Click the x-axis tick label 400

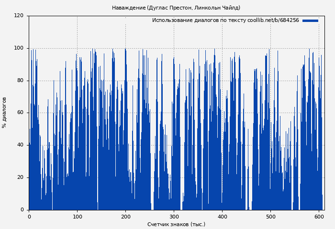222,217
